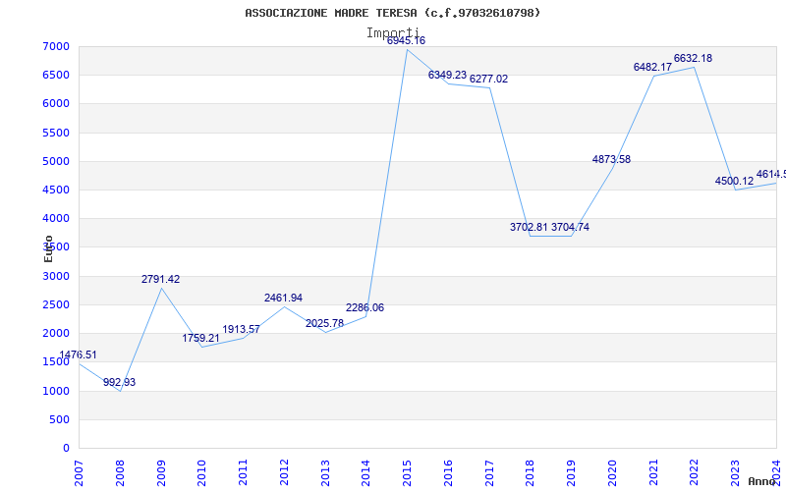
Task: Click the 1913.57 data label
Action: 241,330
